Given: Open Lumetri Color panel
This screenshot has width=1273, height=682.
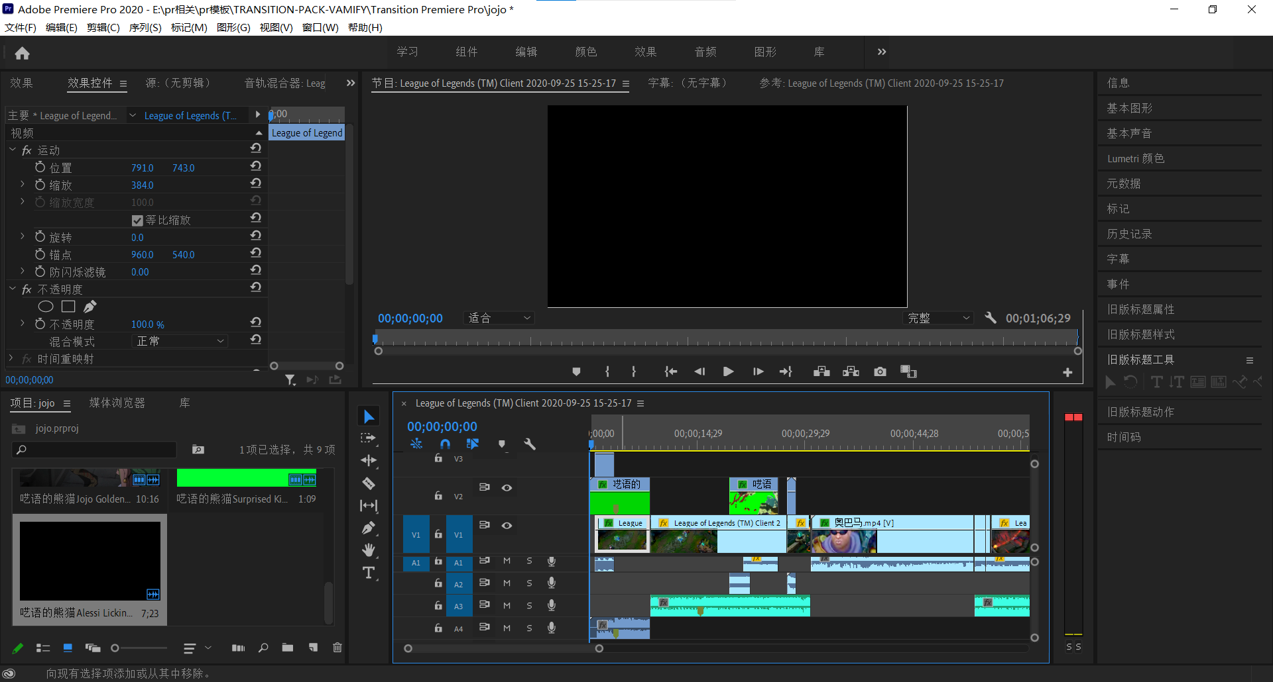Looking at the screenshot, I should point(1136,159).
